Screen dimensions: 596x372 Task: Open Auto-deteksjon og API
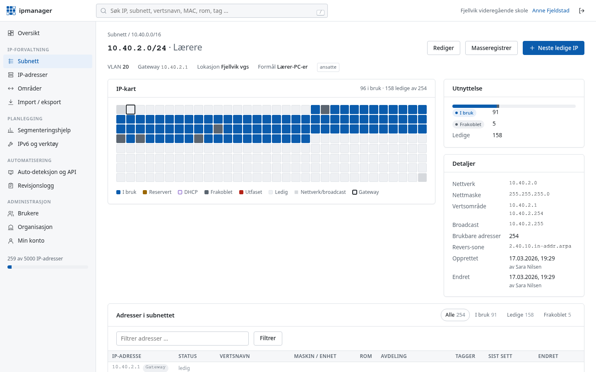pyautogui.click(x=48, y=172)
